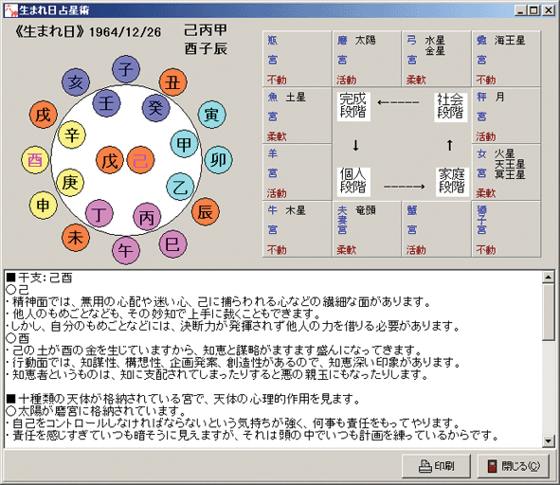The width and height of the screenshot is (560, 485).
Task: Click the 家庭段階 label box
Action: [x=452, y=182]
